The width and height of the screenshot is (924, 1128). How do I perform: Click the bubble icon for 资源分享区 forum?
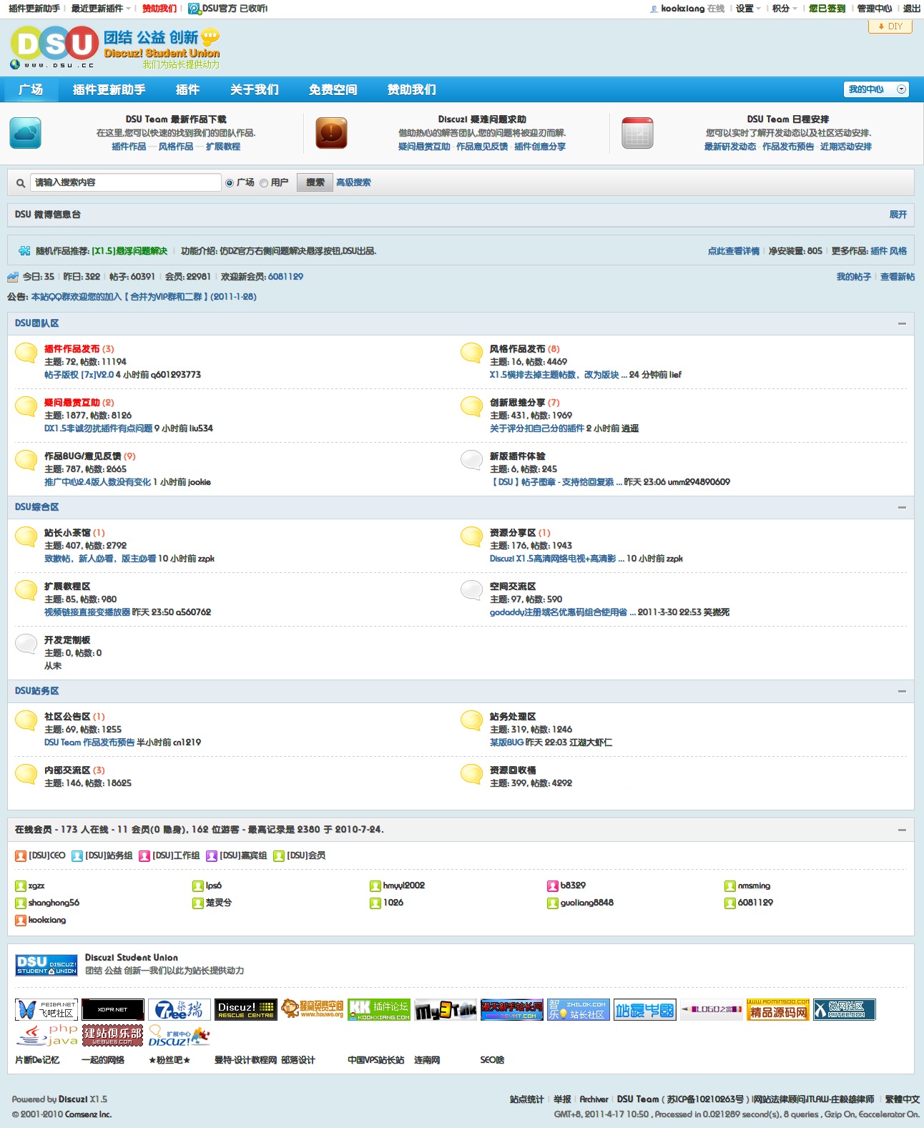pyautogui.click(x=472, y=536)
